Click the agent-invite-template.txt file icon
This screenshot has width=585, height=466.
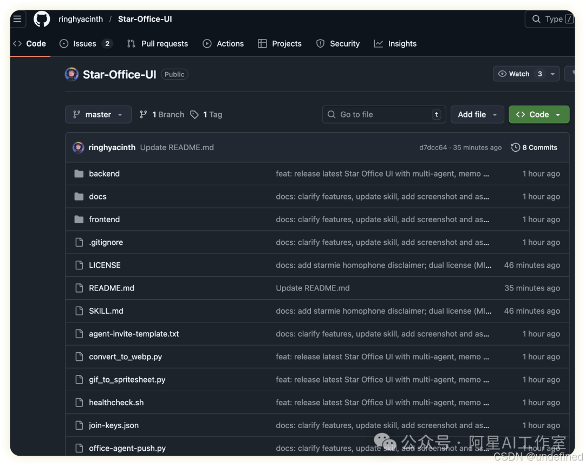pos(79,334)
